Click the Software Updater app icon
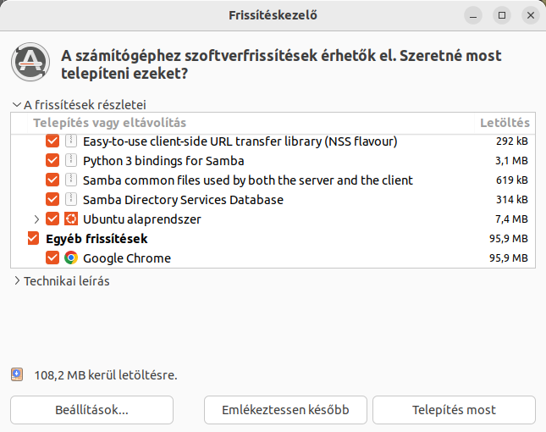The height and width of the screenshot is (432, 546). tap(30, 61)
